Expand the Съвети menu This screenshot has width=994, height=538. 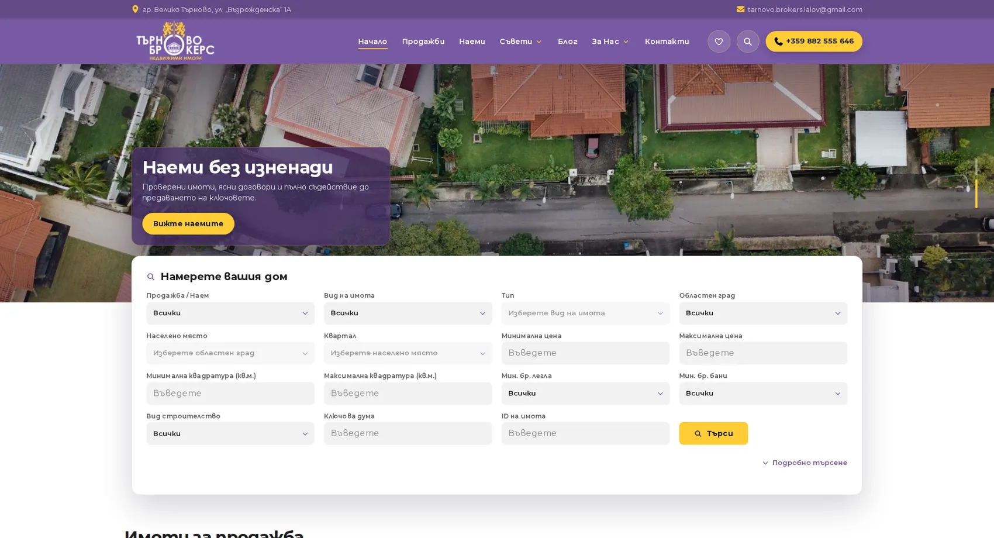tap(520, 42)
